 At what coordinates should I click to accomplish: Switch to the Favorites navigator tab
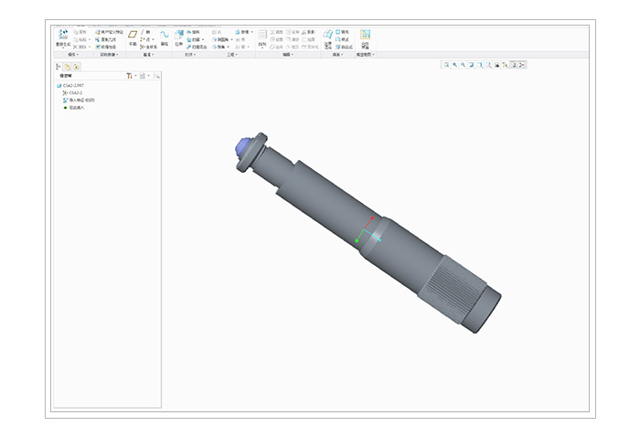tap(76, 66)
